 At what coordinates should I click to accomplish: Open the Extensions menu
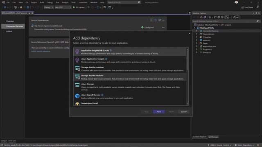coord(83,2)
